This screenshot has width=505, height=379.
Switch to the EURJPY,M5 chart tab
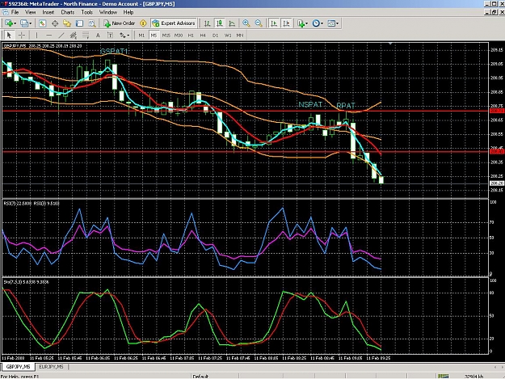[51, 367]
